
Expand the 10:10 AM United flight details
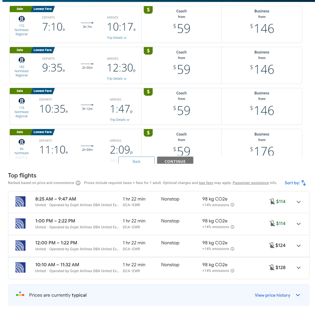(x=298, y=267)
